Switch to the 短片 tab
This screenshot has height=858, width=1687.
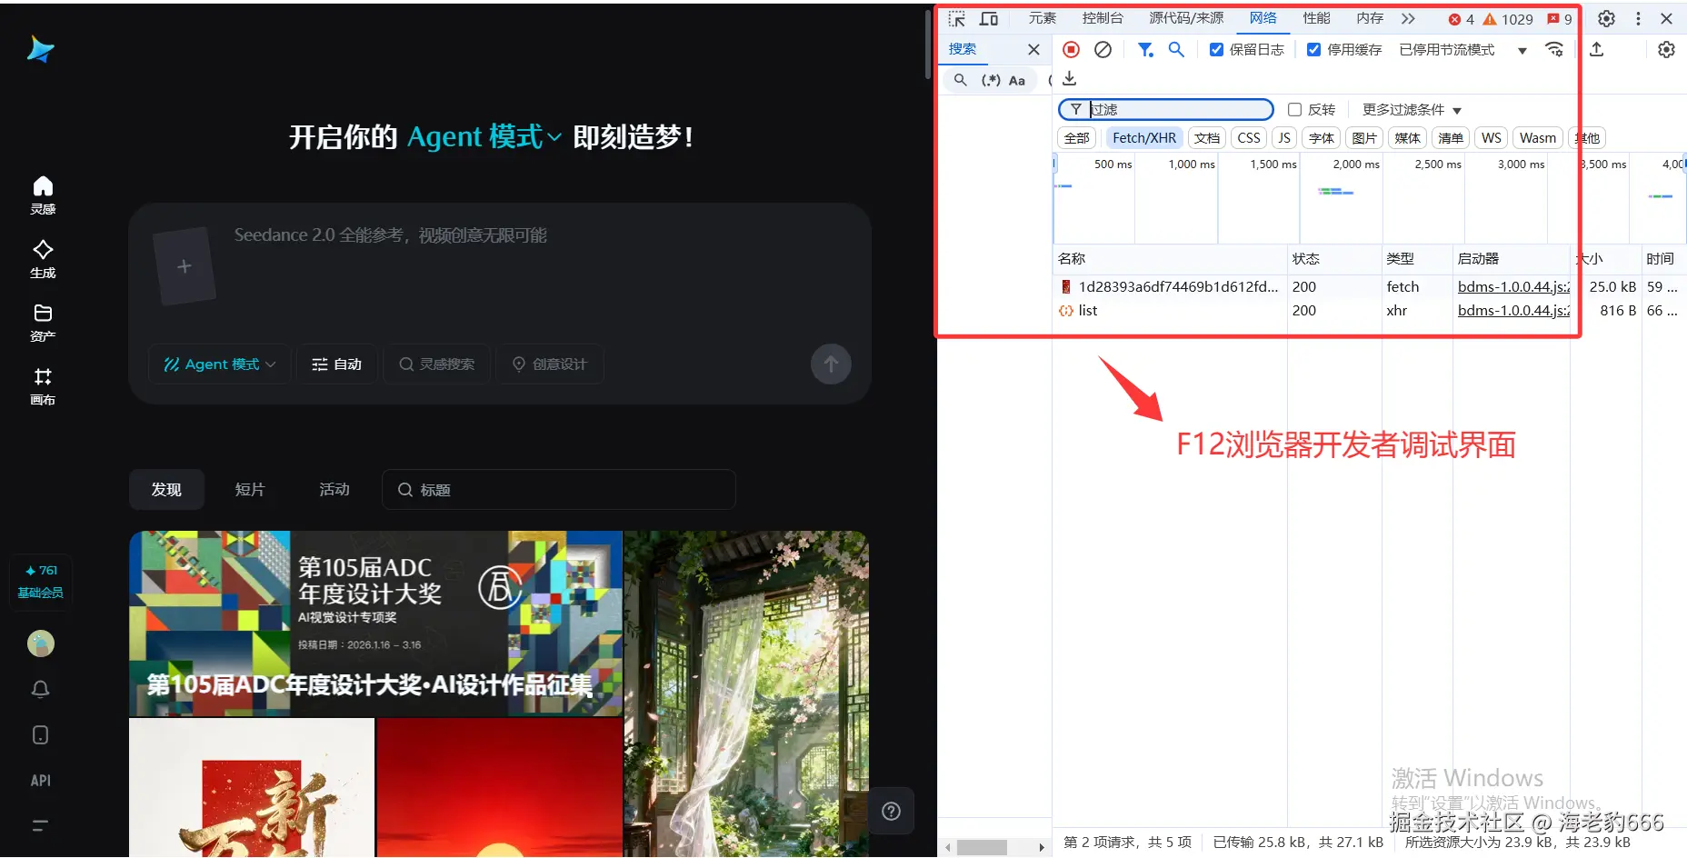[x=251, y=489]
